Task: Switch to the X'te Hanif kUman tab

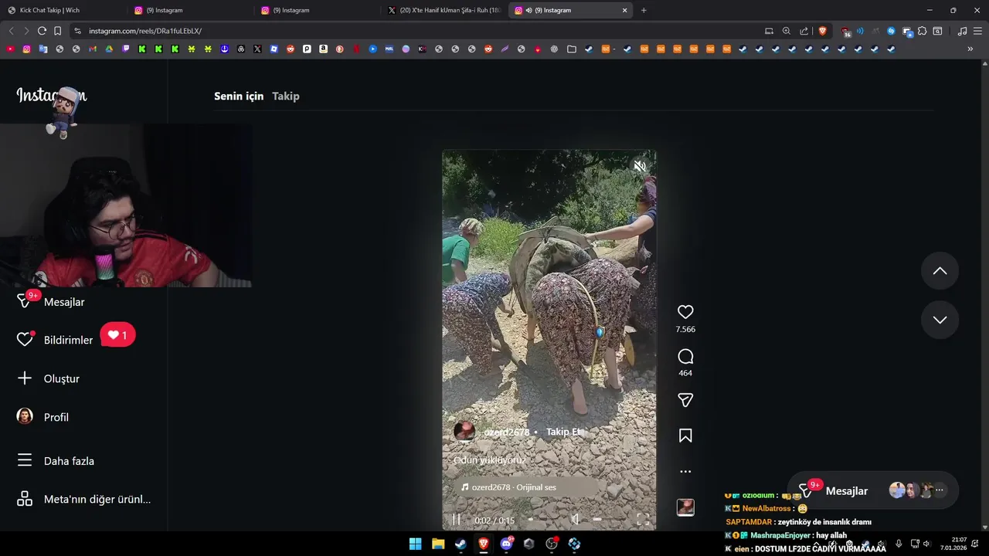Action: 444,10
